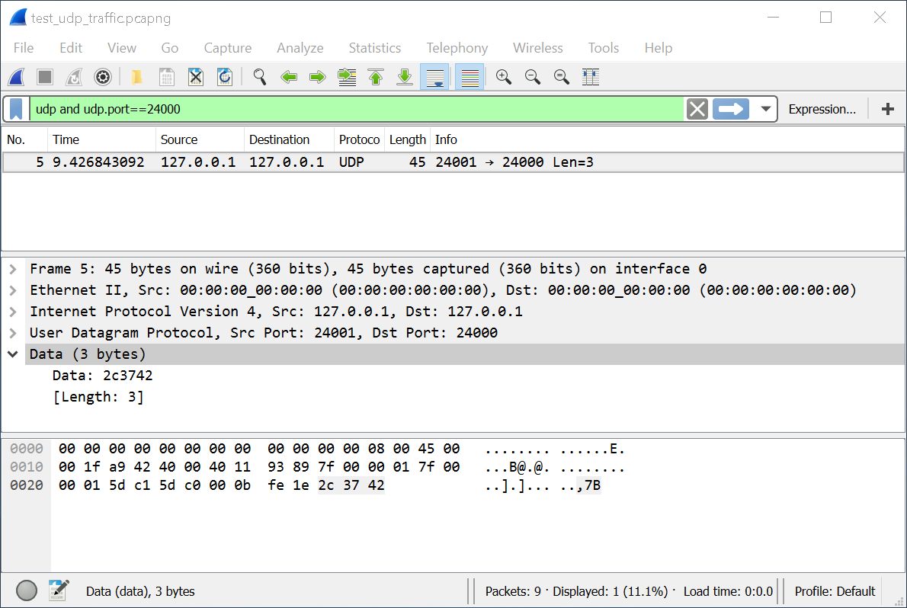The width and height of the screenshot is (907, 608).
Task: Close the capture file via toolbar icon
Action: tap(196, 77)
